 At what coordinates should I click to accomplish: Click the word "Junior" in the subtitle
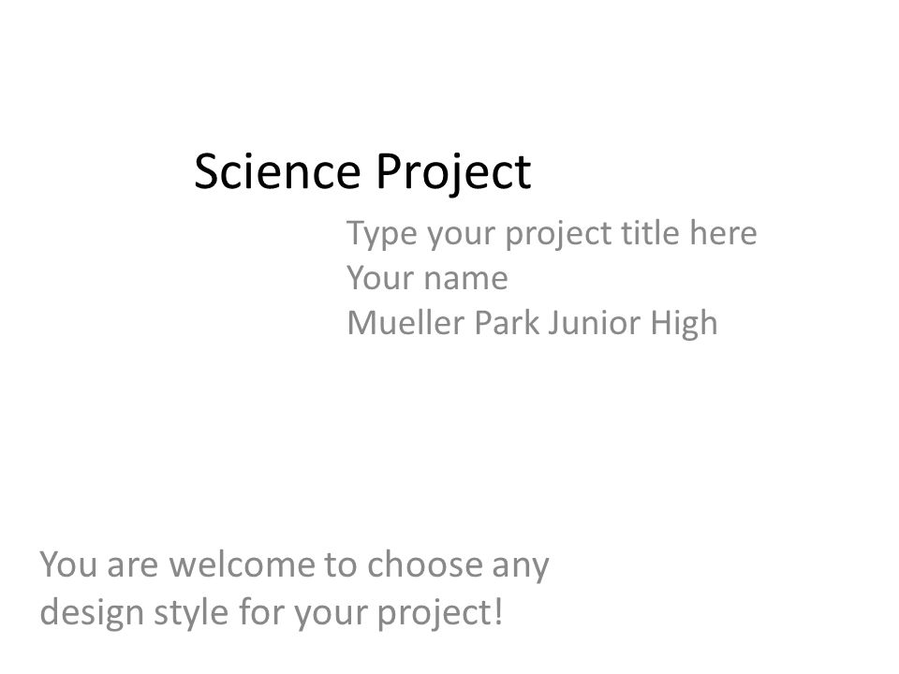coord(594,323)
